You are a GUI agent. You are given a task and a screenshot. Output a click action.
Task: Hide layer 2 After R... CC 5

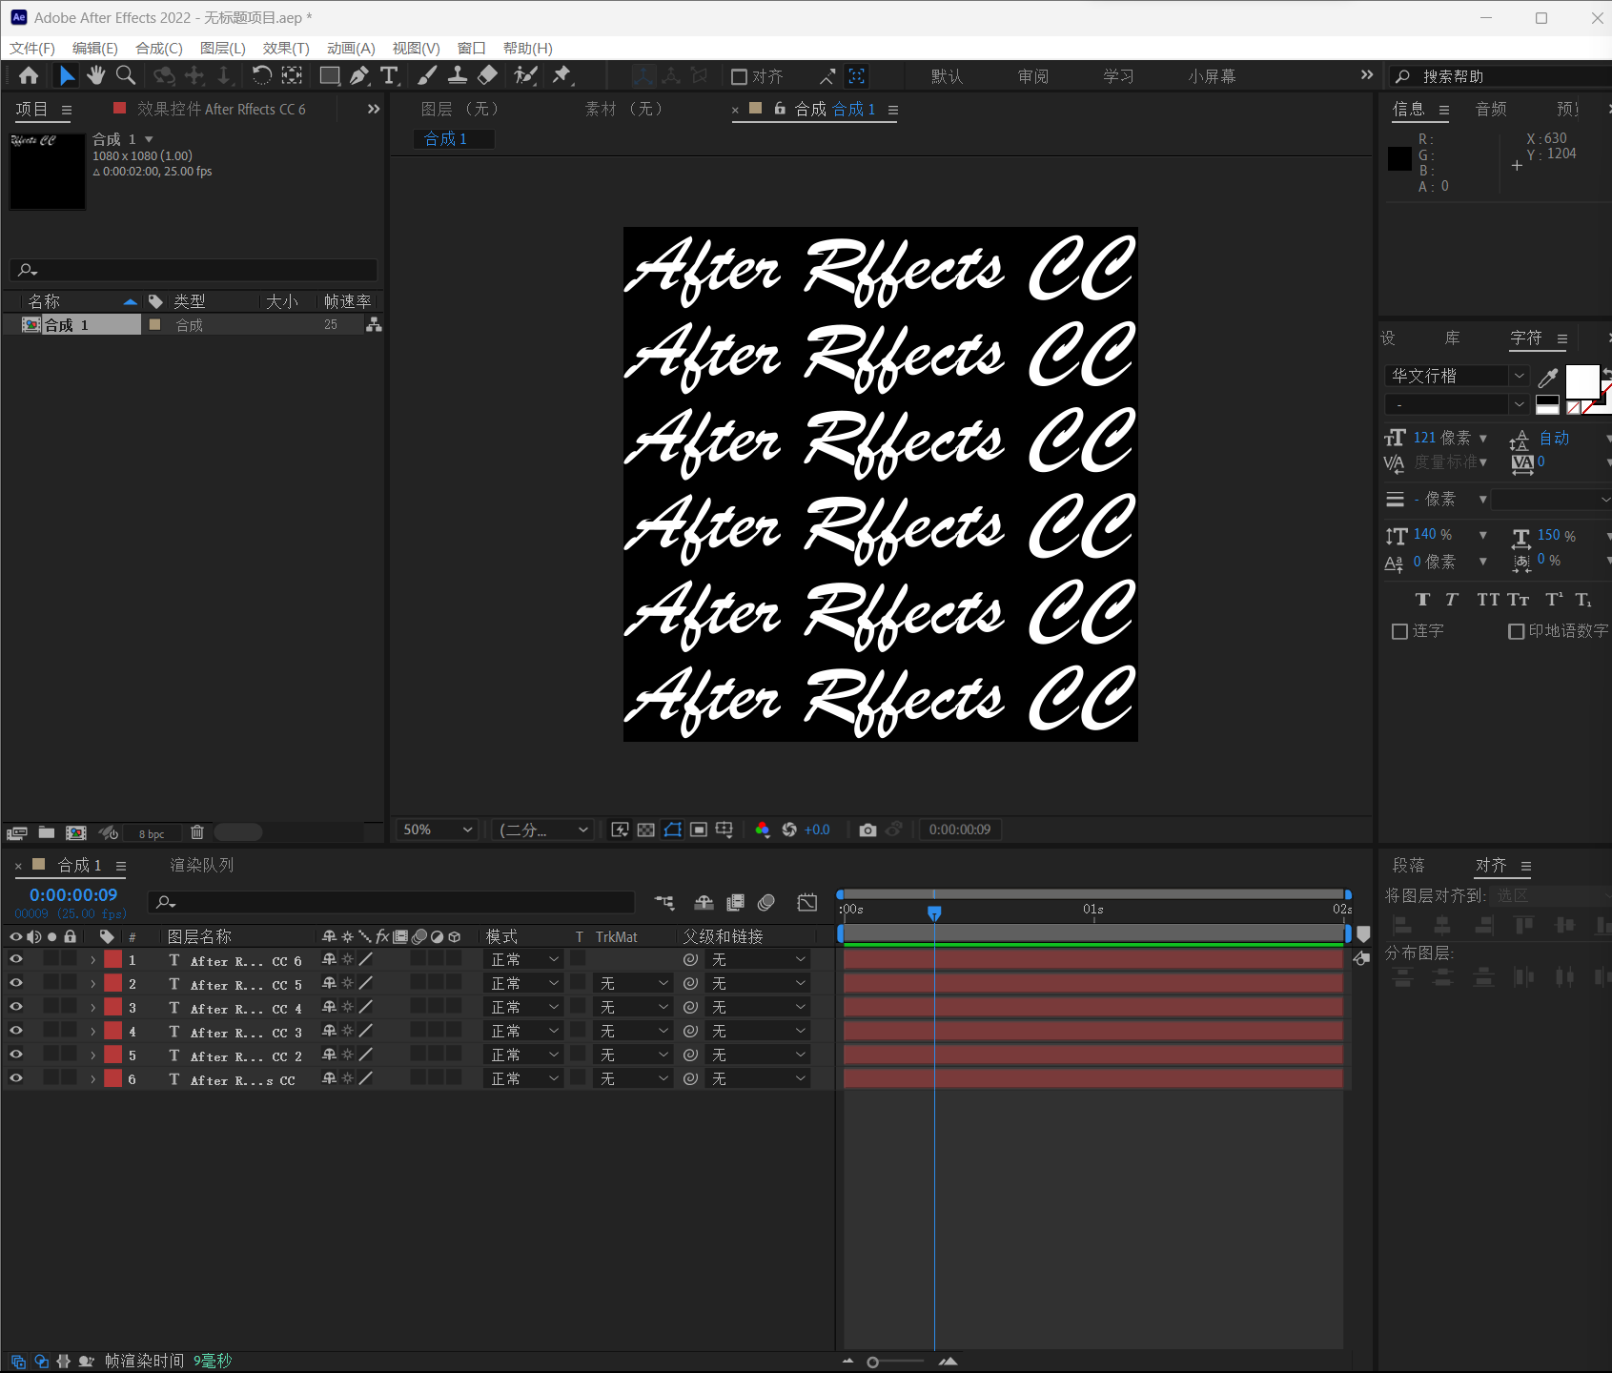pyautogui.click(x=16, y=983)
